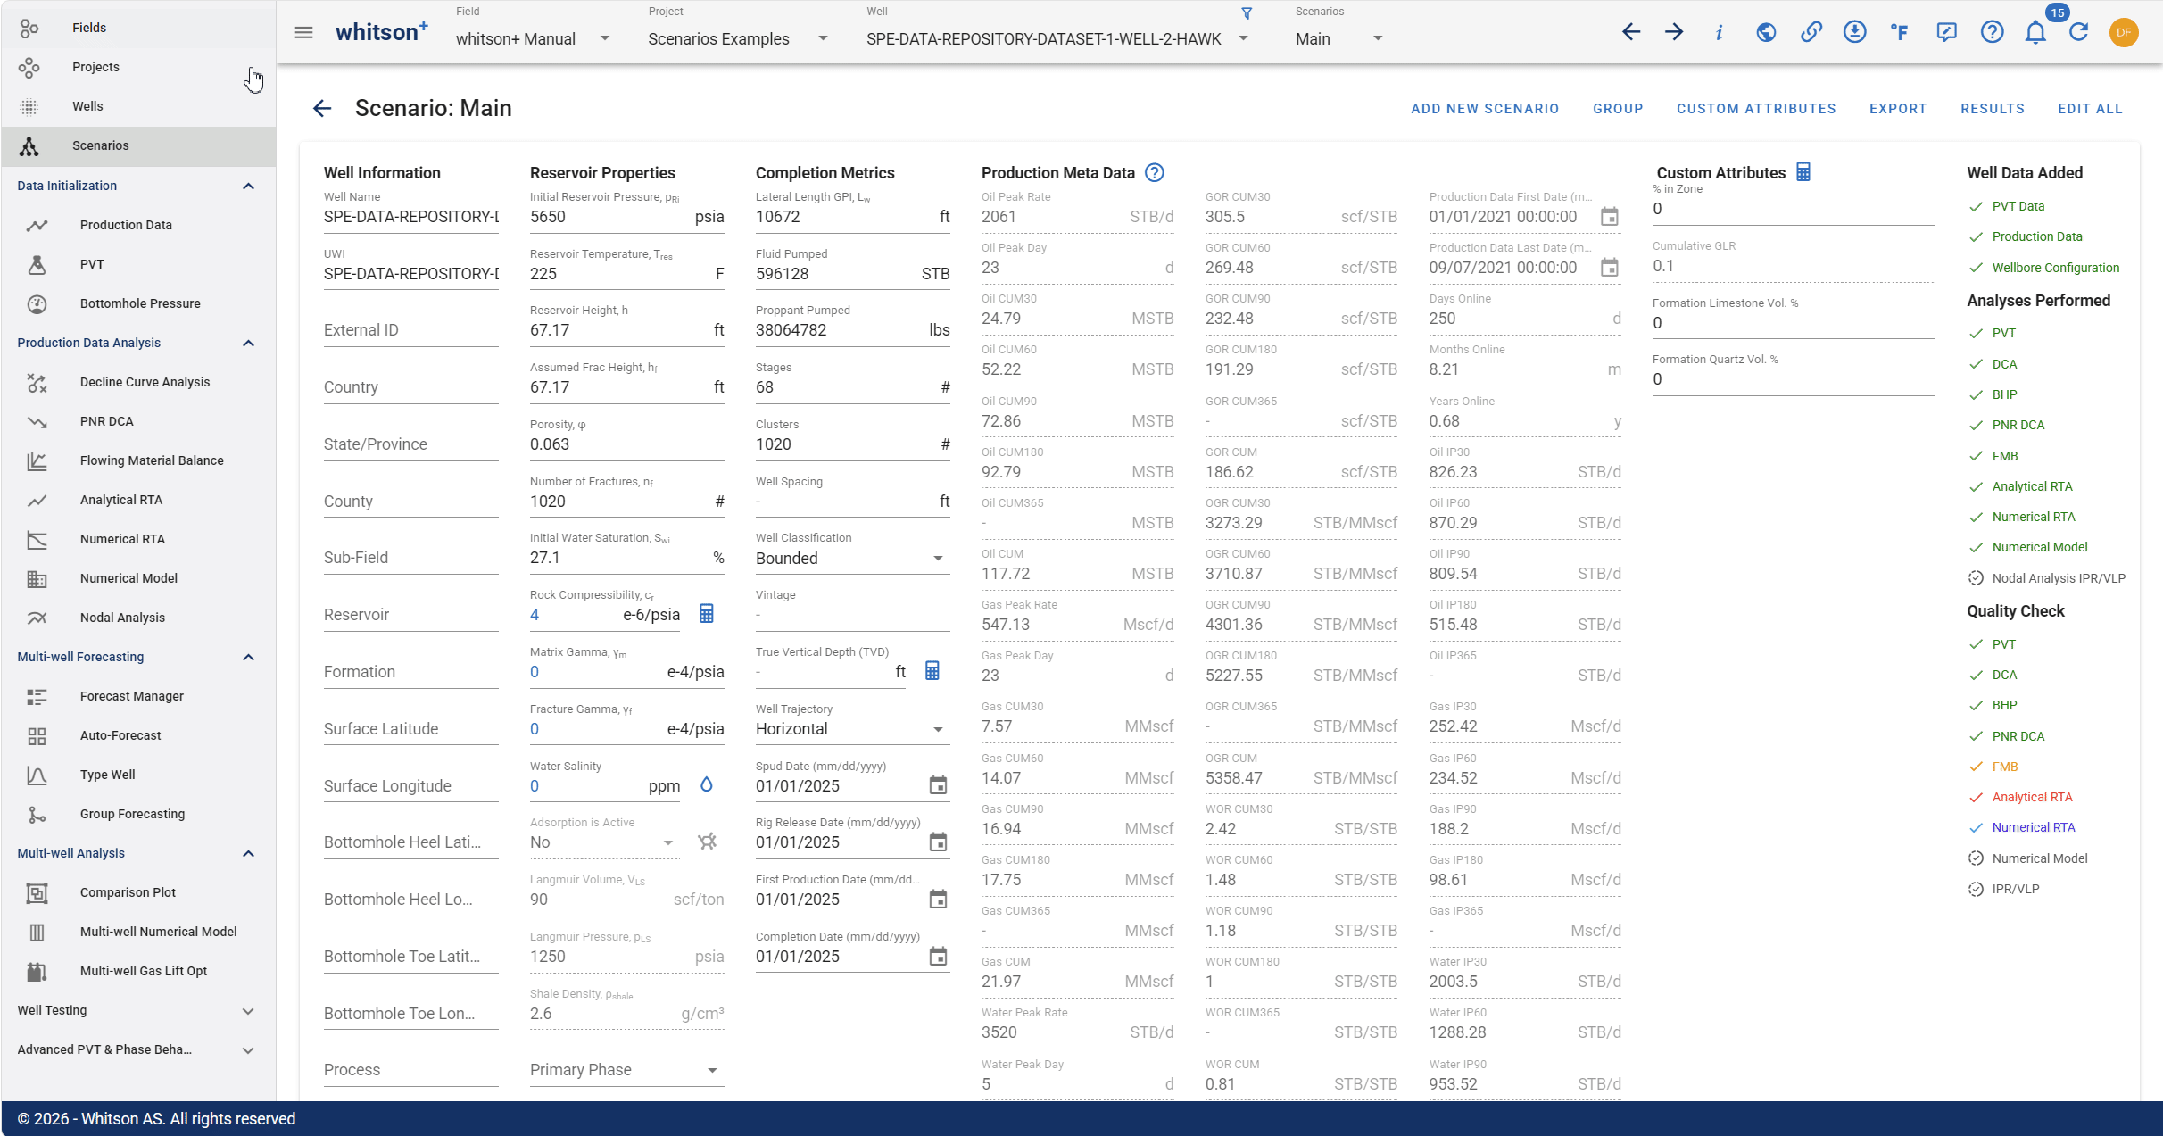2163x1136 pixels.
Task: Open Spud Date calendar picker
Action: coord(938,785)
